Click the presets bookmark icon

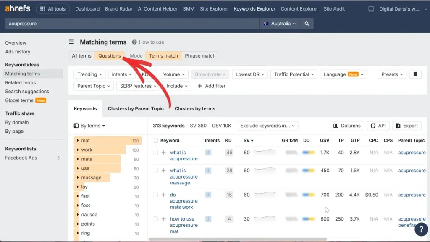[x=415, y=74]
